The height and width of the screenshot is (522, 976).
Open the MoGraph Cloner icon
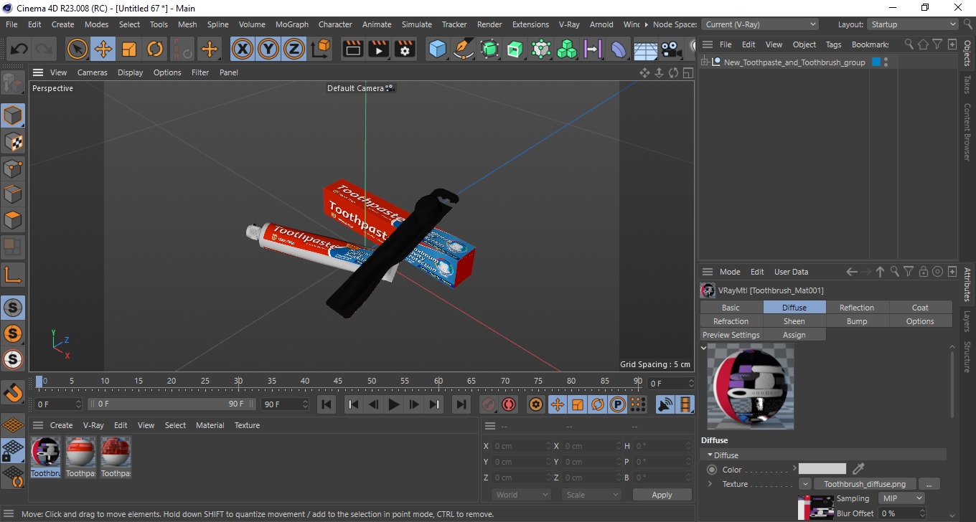(x=567, y=49)
